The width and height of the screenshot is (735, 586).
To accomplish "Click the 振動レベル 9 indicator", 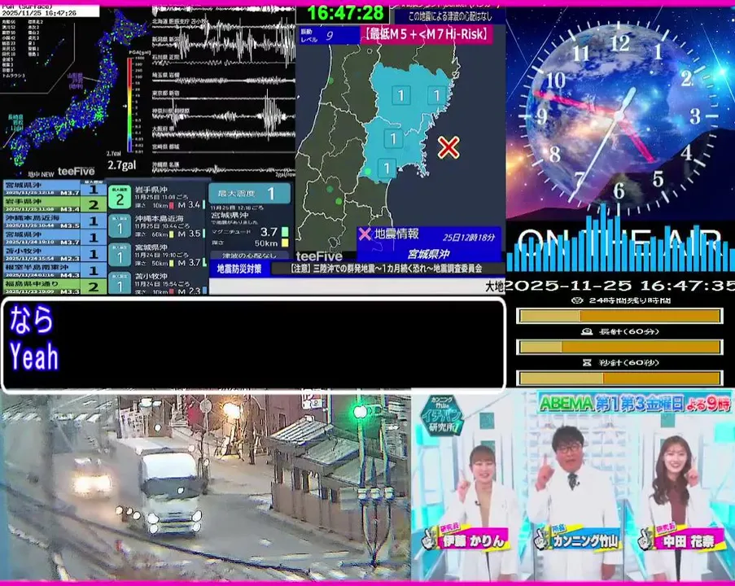I will tap(329, 35).
